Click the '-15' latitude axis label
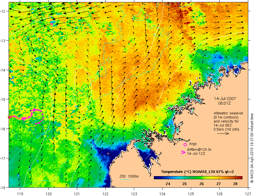This screenshot has height=196, width=254. point(3,99)
